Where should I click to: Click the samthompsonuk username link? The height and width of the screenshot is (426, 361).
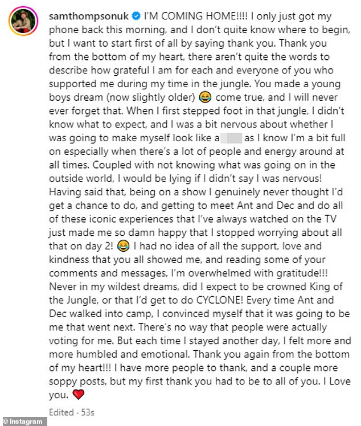pyautogui.click(x=89, y=17)
